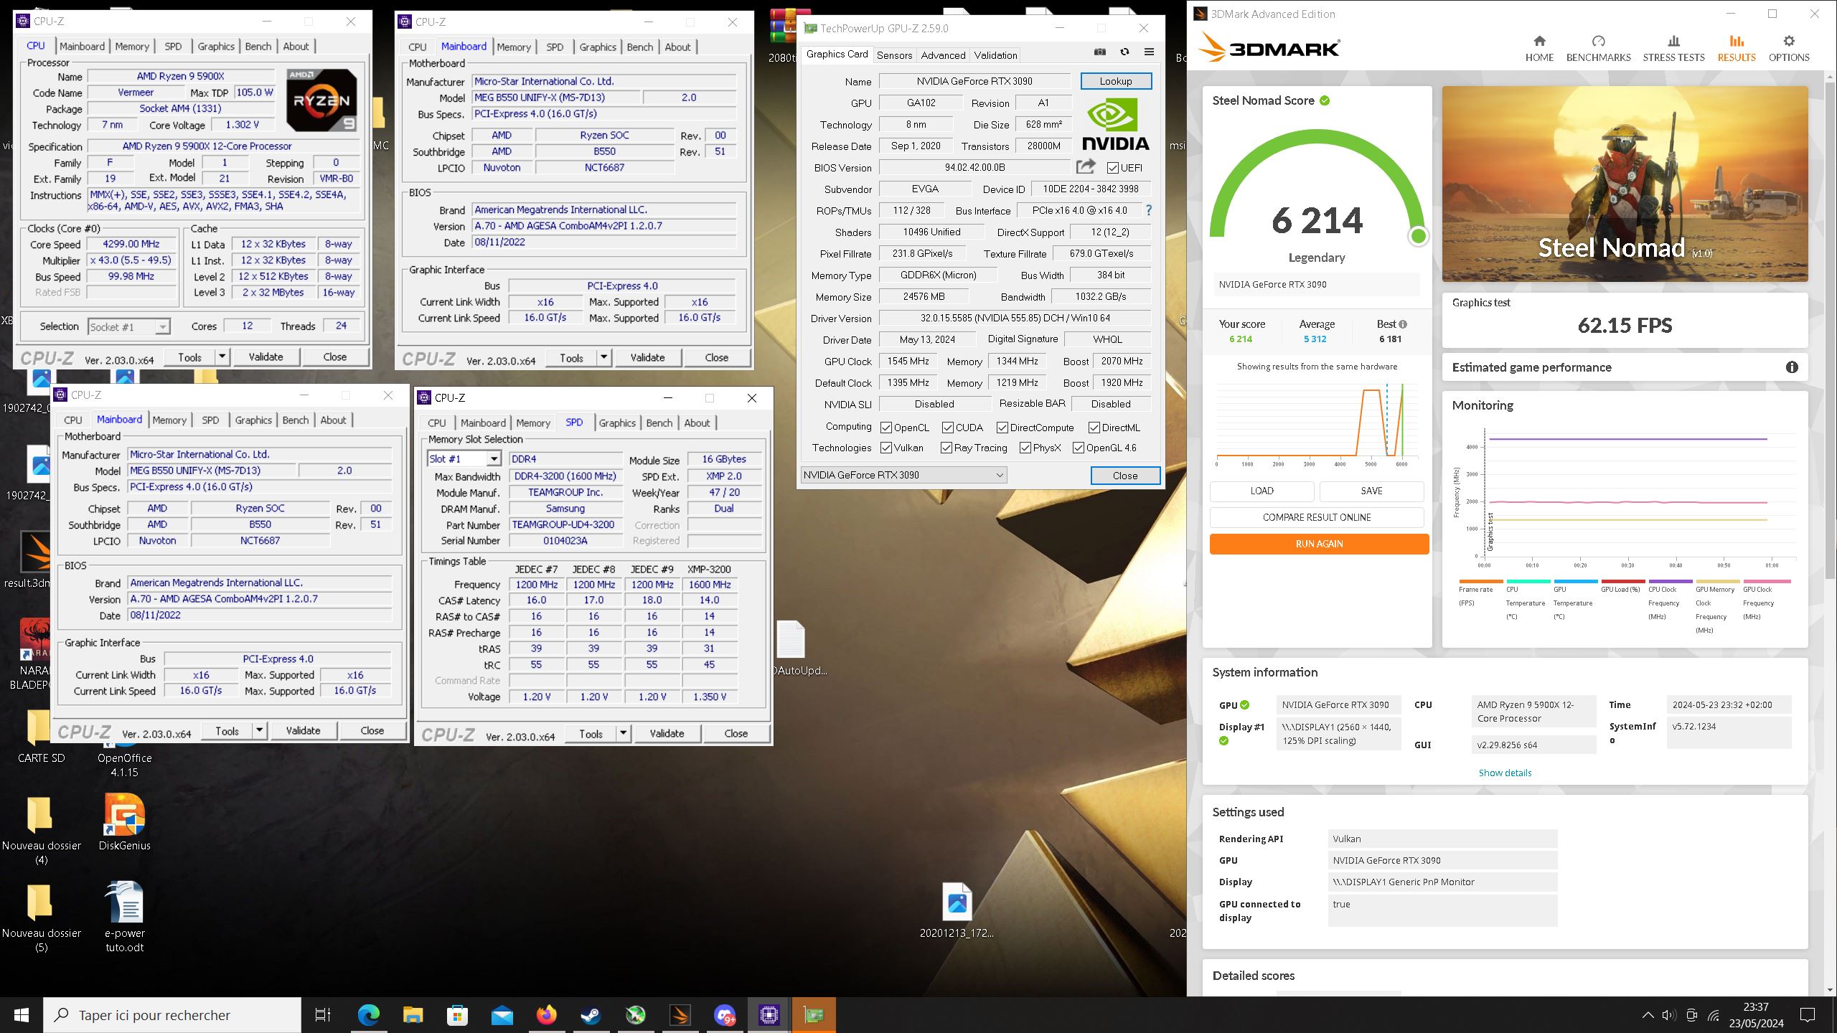Viewport: 1837px width, 1033px height.
Task: Open Tools dropdown arrow in lower CPU-Z Mainboard window
Action: point(259,730)
